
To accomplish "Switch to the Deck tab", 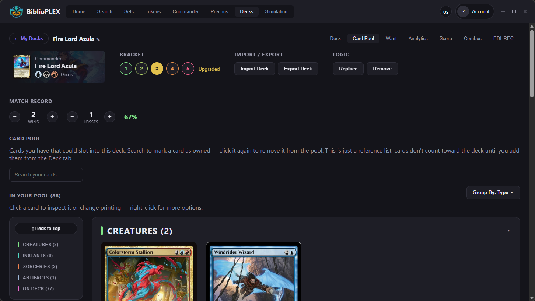I will coord(335,39).
